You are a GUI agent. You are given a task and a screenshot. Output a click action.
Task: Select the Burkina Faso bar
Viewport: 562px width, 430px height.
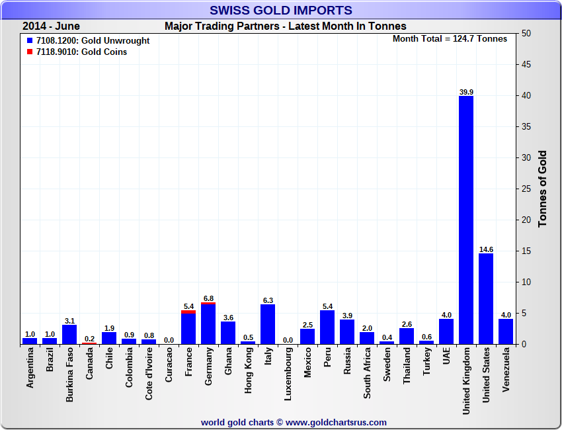coord(69,334)
